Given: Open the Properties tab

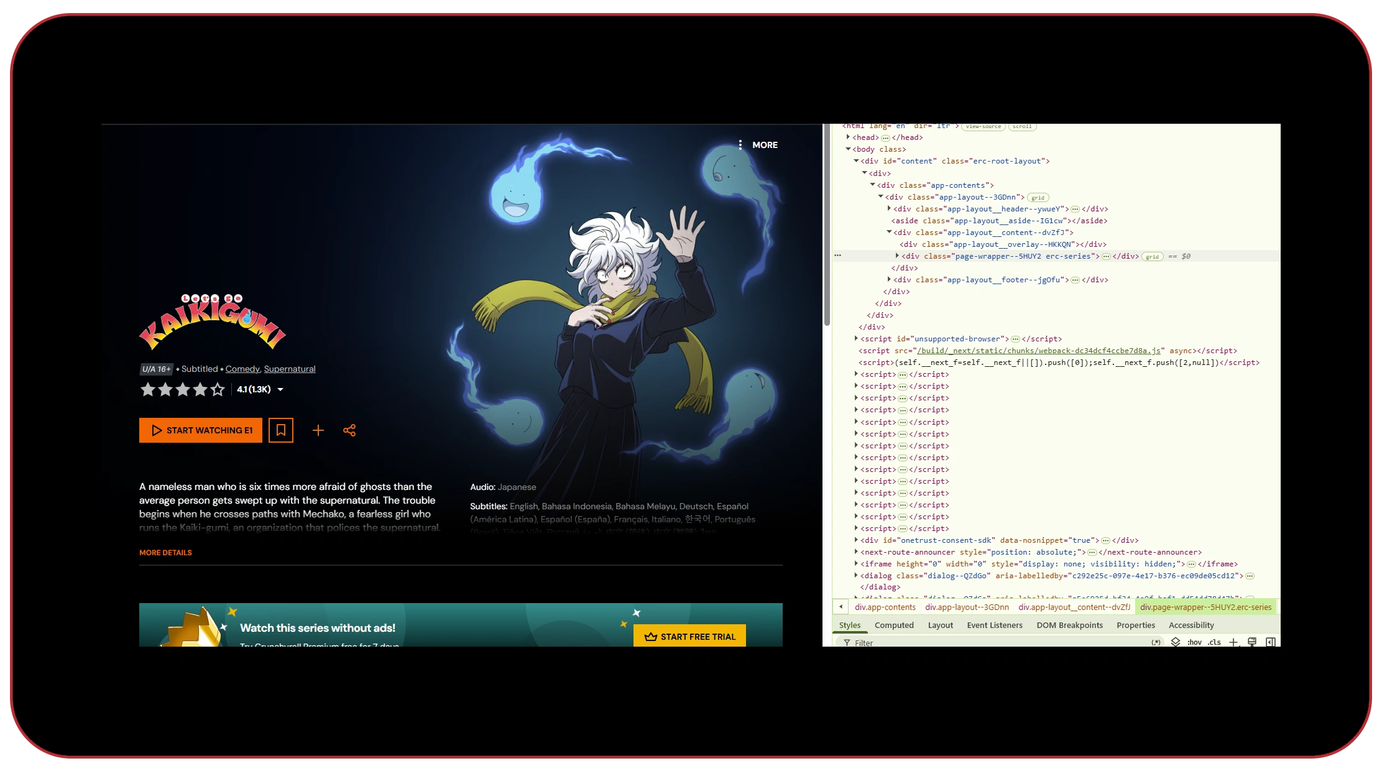Looking at the screenshot, I should pos(1135,625).
